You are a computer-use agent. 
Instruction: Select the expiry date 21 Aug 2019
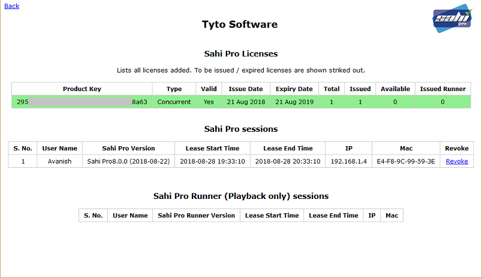pyautogui.click(x=294, y=102)
